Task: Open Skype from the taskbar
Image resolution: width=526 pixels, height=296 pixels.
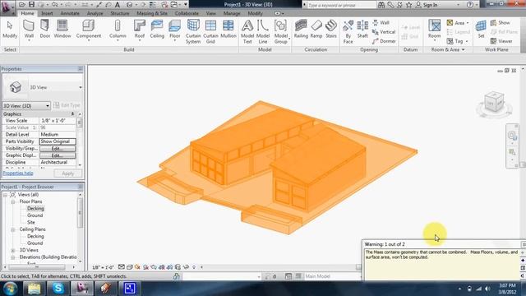Action: 58,289
